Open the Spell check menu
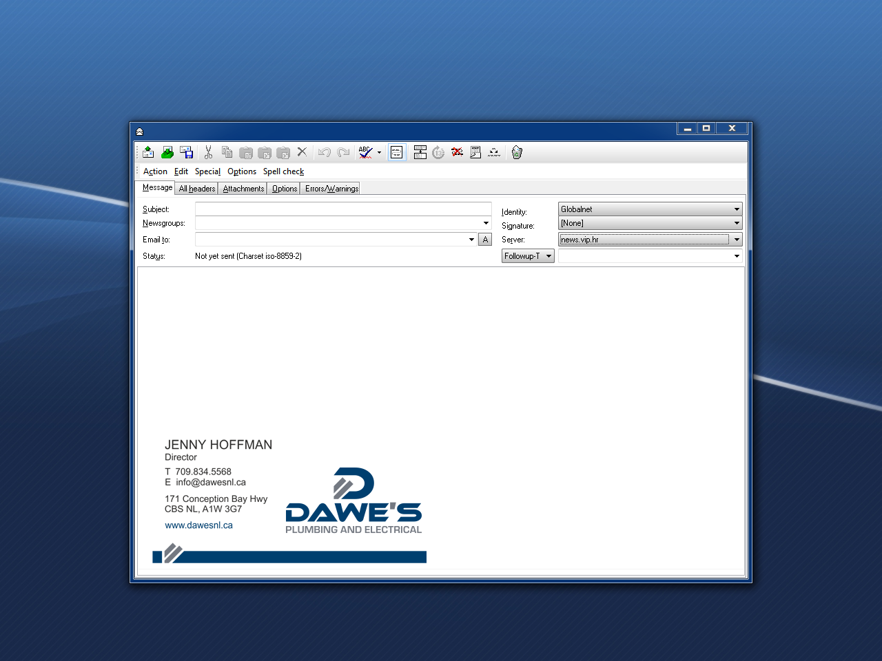 tap(283, 171)
